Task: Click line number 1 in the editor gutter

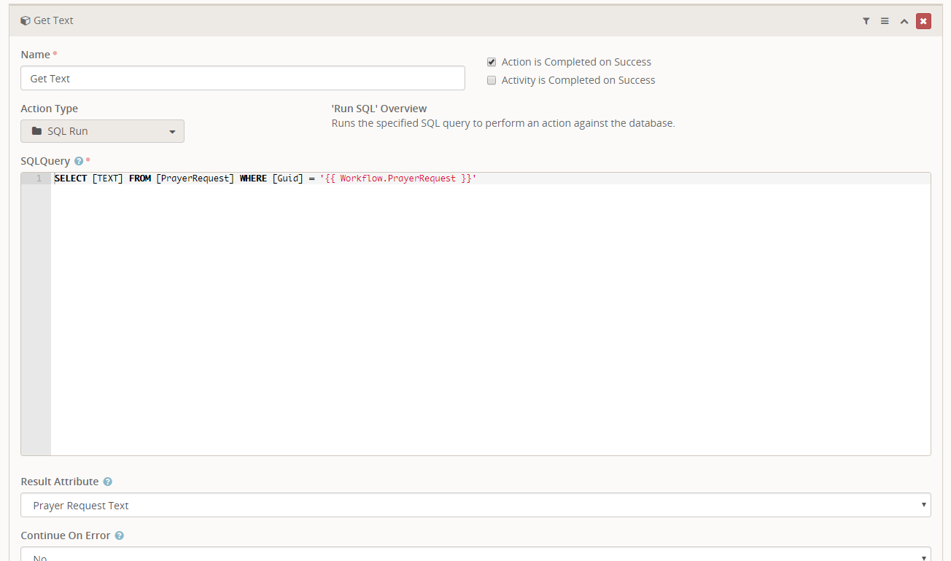Action: 39,178
